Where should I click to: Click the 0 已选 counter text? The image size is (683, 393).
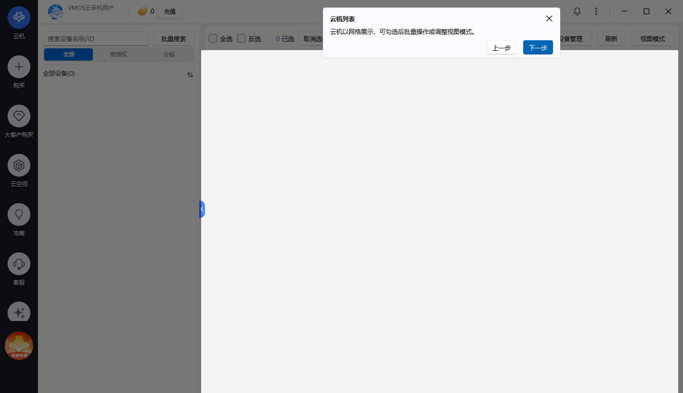285,39
